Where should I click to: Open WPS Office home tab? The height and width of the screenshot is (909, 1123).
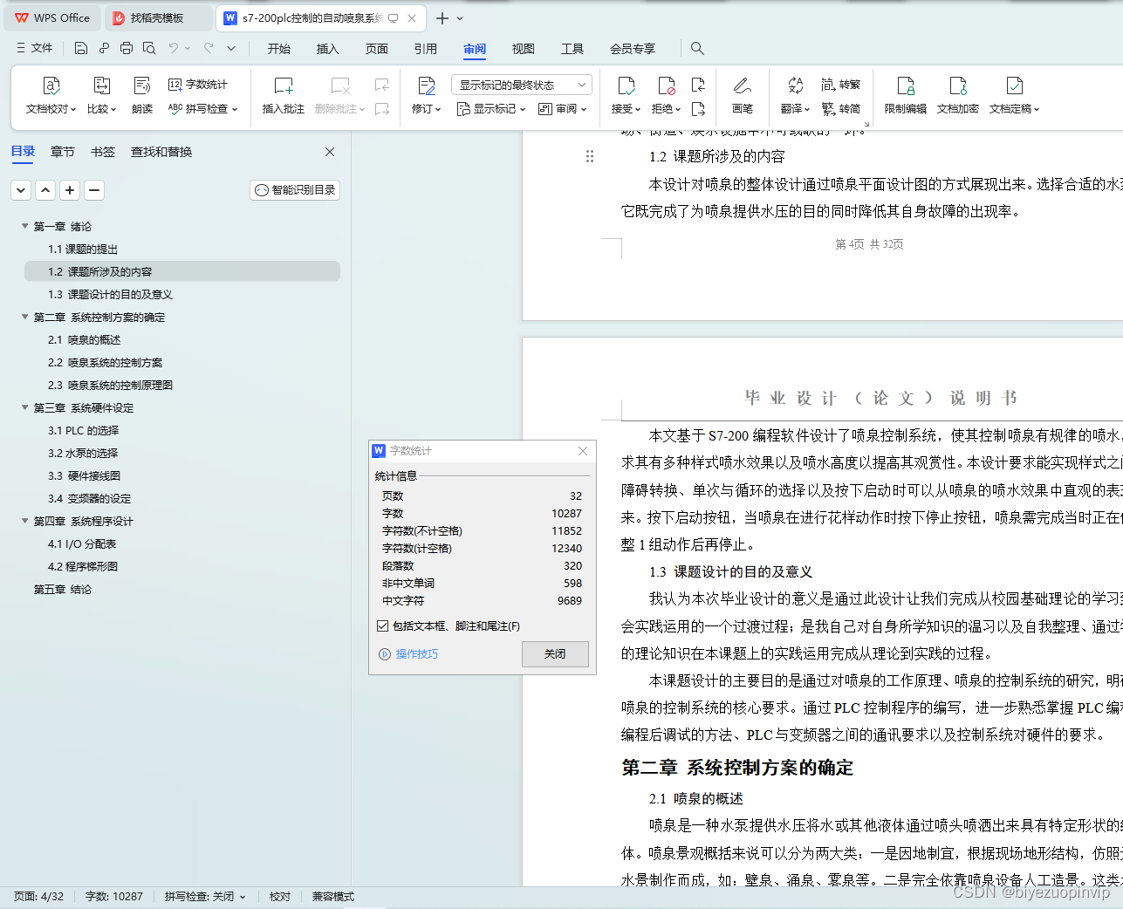click(52, 17)
